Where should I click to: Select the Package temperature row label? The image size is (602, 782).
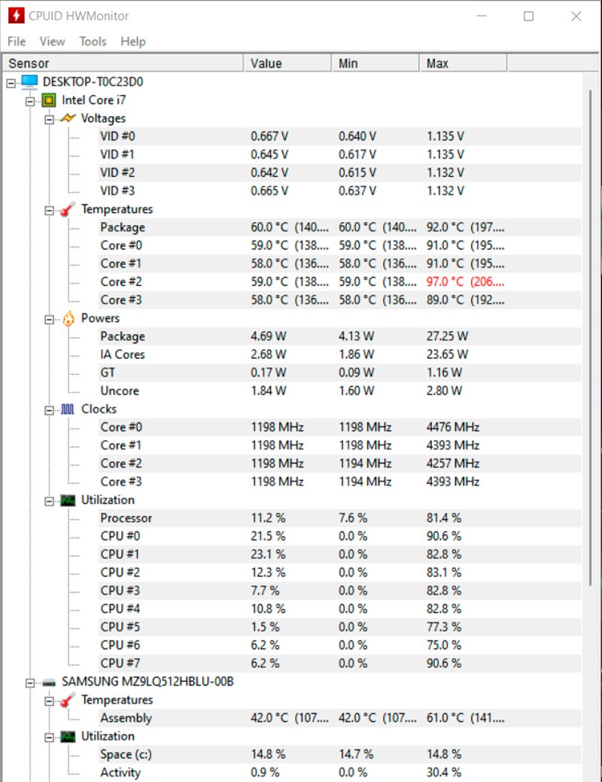pos(123,227)
